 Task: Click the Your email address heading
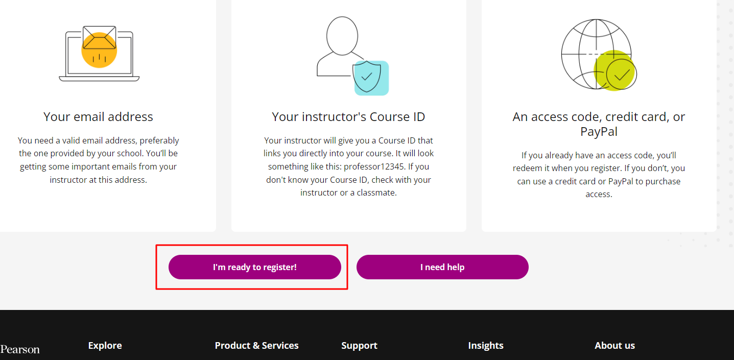pos(98,116)
